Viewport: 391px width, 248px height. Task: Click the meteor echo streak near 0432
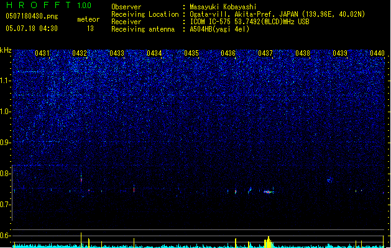click(81, 179)
